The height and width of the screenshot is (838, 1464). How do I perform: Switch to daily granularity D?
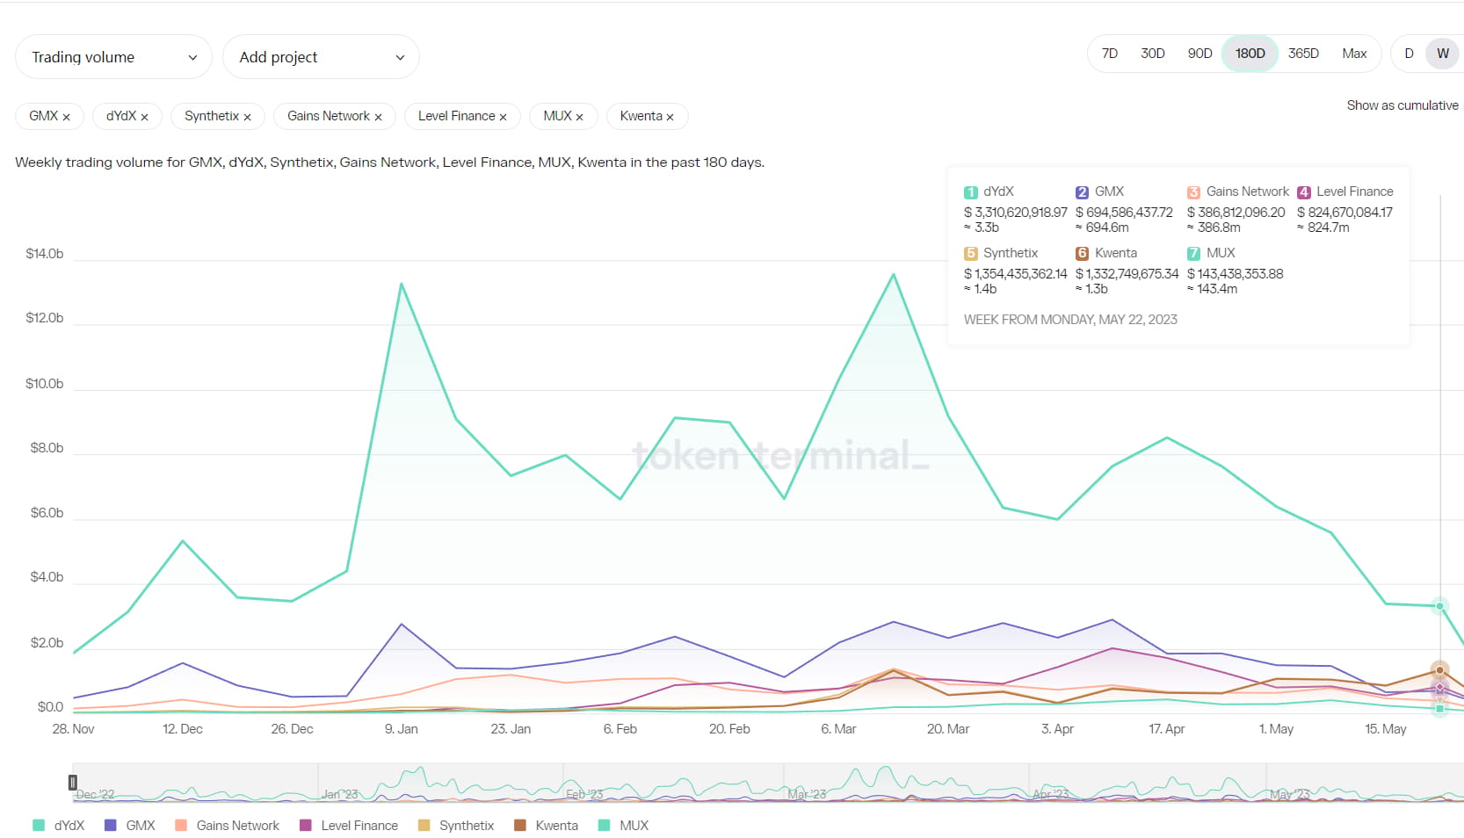(1409, 54)
